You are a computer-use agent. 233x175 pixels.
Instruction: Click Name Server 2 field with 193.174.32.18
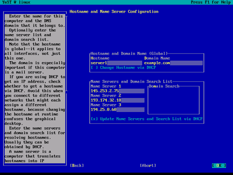(117, 100)
